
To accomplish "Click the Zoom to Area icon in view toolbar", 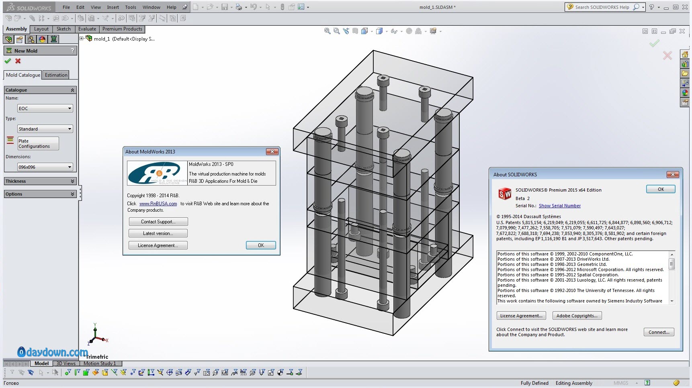I will click(337, 31).
